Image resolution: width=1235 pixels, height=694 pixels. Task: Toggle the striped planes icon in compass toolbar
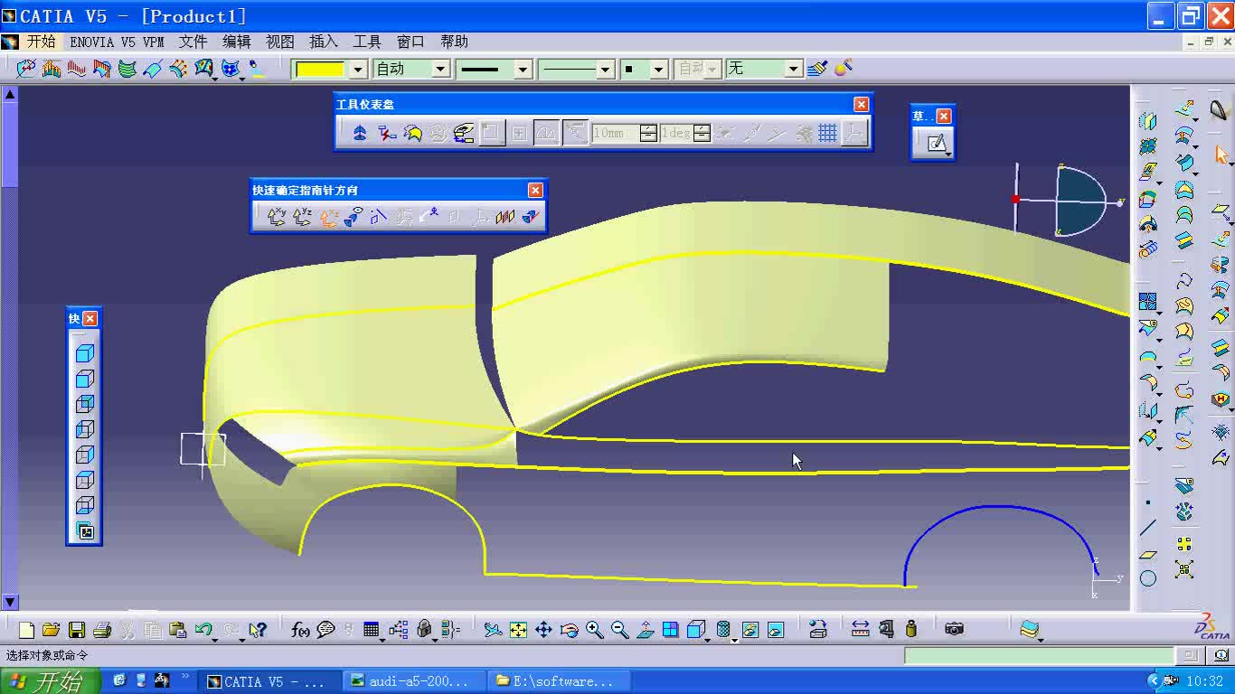(x=505, y=216)
